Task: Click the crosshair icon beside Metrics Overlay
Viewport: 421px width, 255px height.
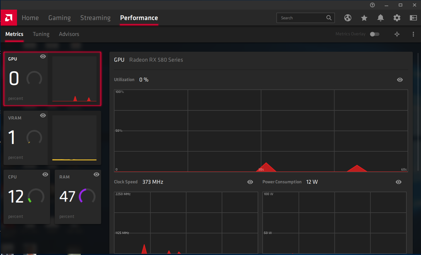Action: (397, 34)
